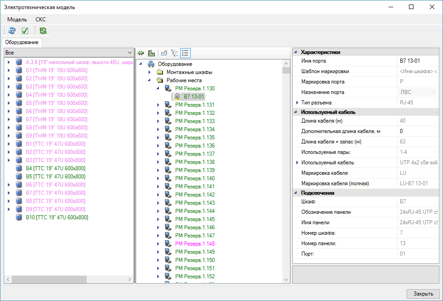443x301 pixels.
Task: Expand the Б1 cabinet node
Action: tap(9, 70)
